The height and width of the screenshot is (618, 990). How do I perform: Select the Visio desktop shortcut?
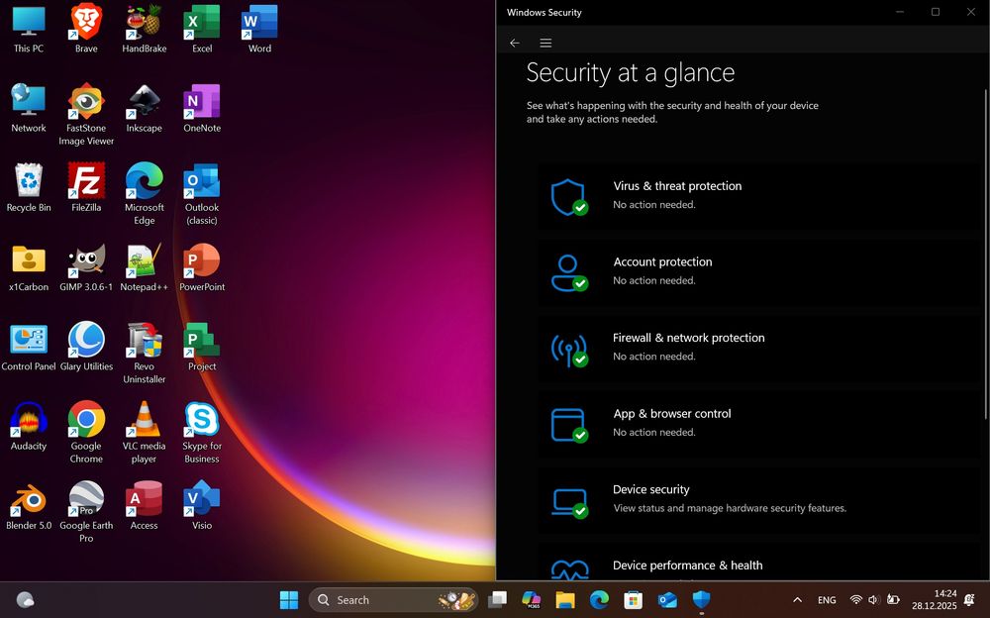[202, 506]
